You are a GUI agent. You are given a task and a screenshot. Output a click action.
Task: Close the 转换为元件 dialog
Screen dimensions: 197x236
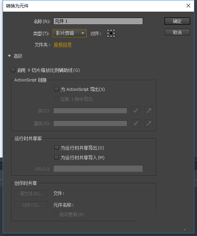point(188,6)
